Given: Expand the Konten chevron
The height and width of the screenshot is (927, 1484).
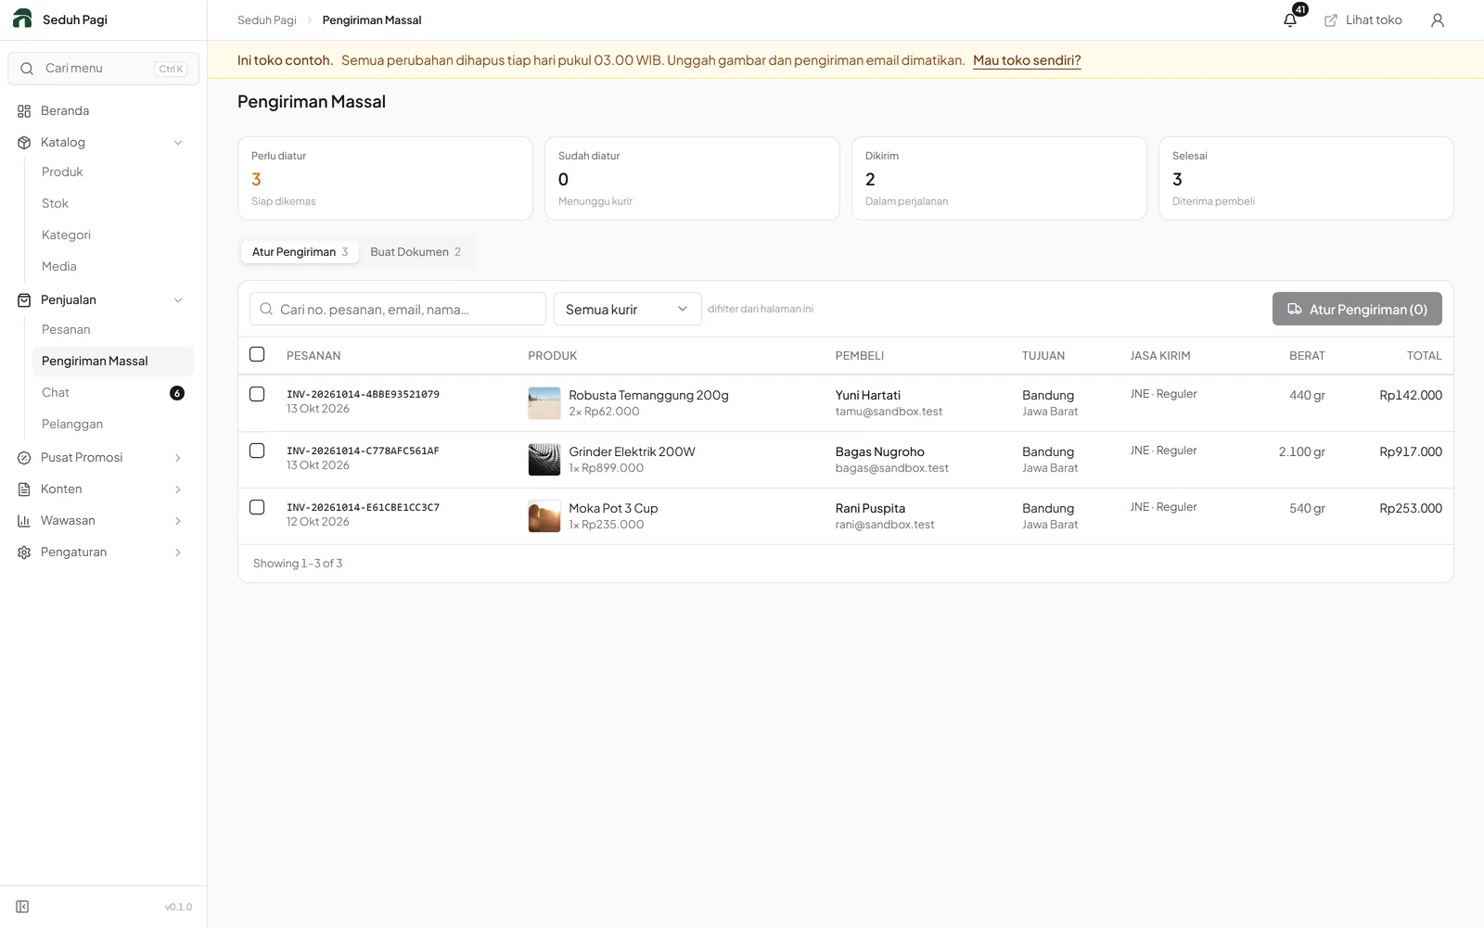Looking at the screenshot, I should [178, 489].
